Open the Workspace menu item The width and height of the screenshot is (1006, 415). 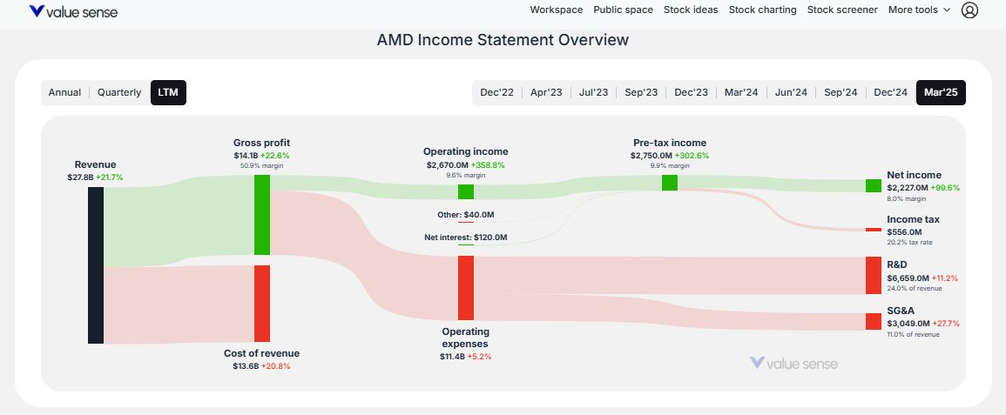557,10
